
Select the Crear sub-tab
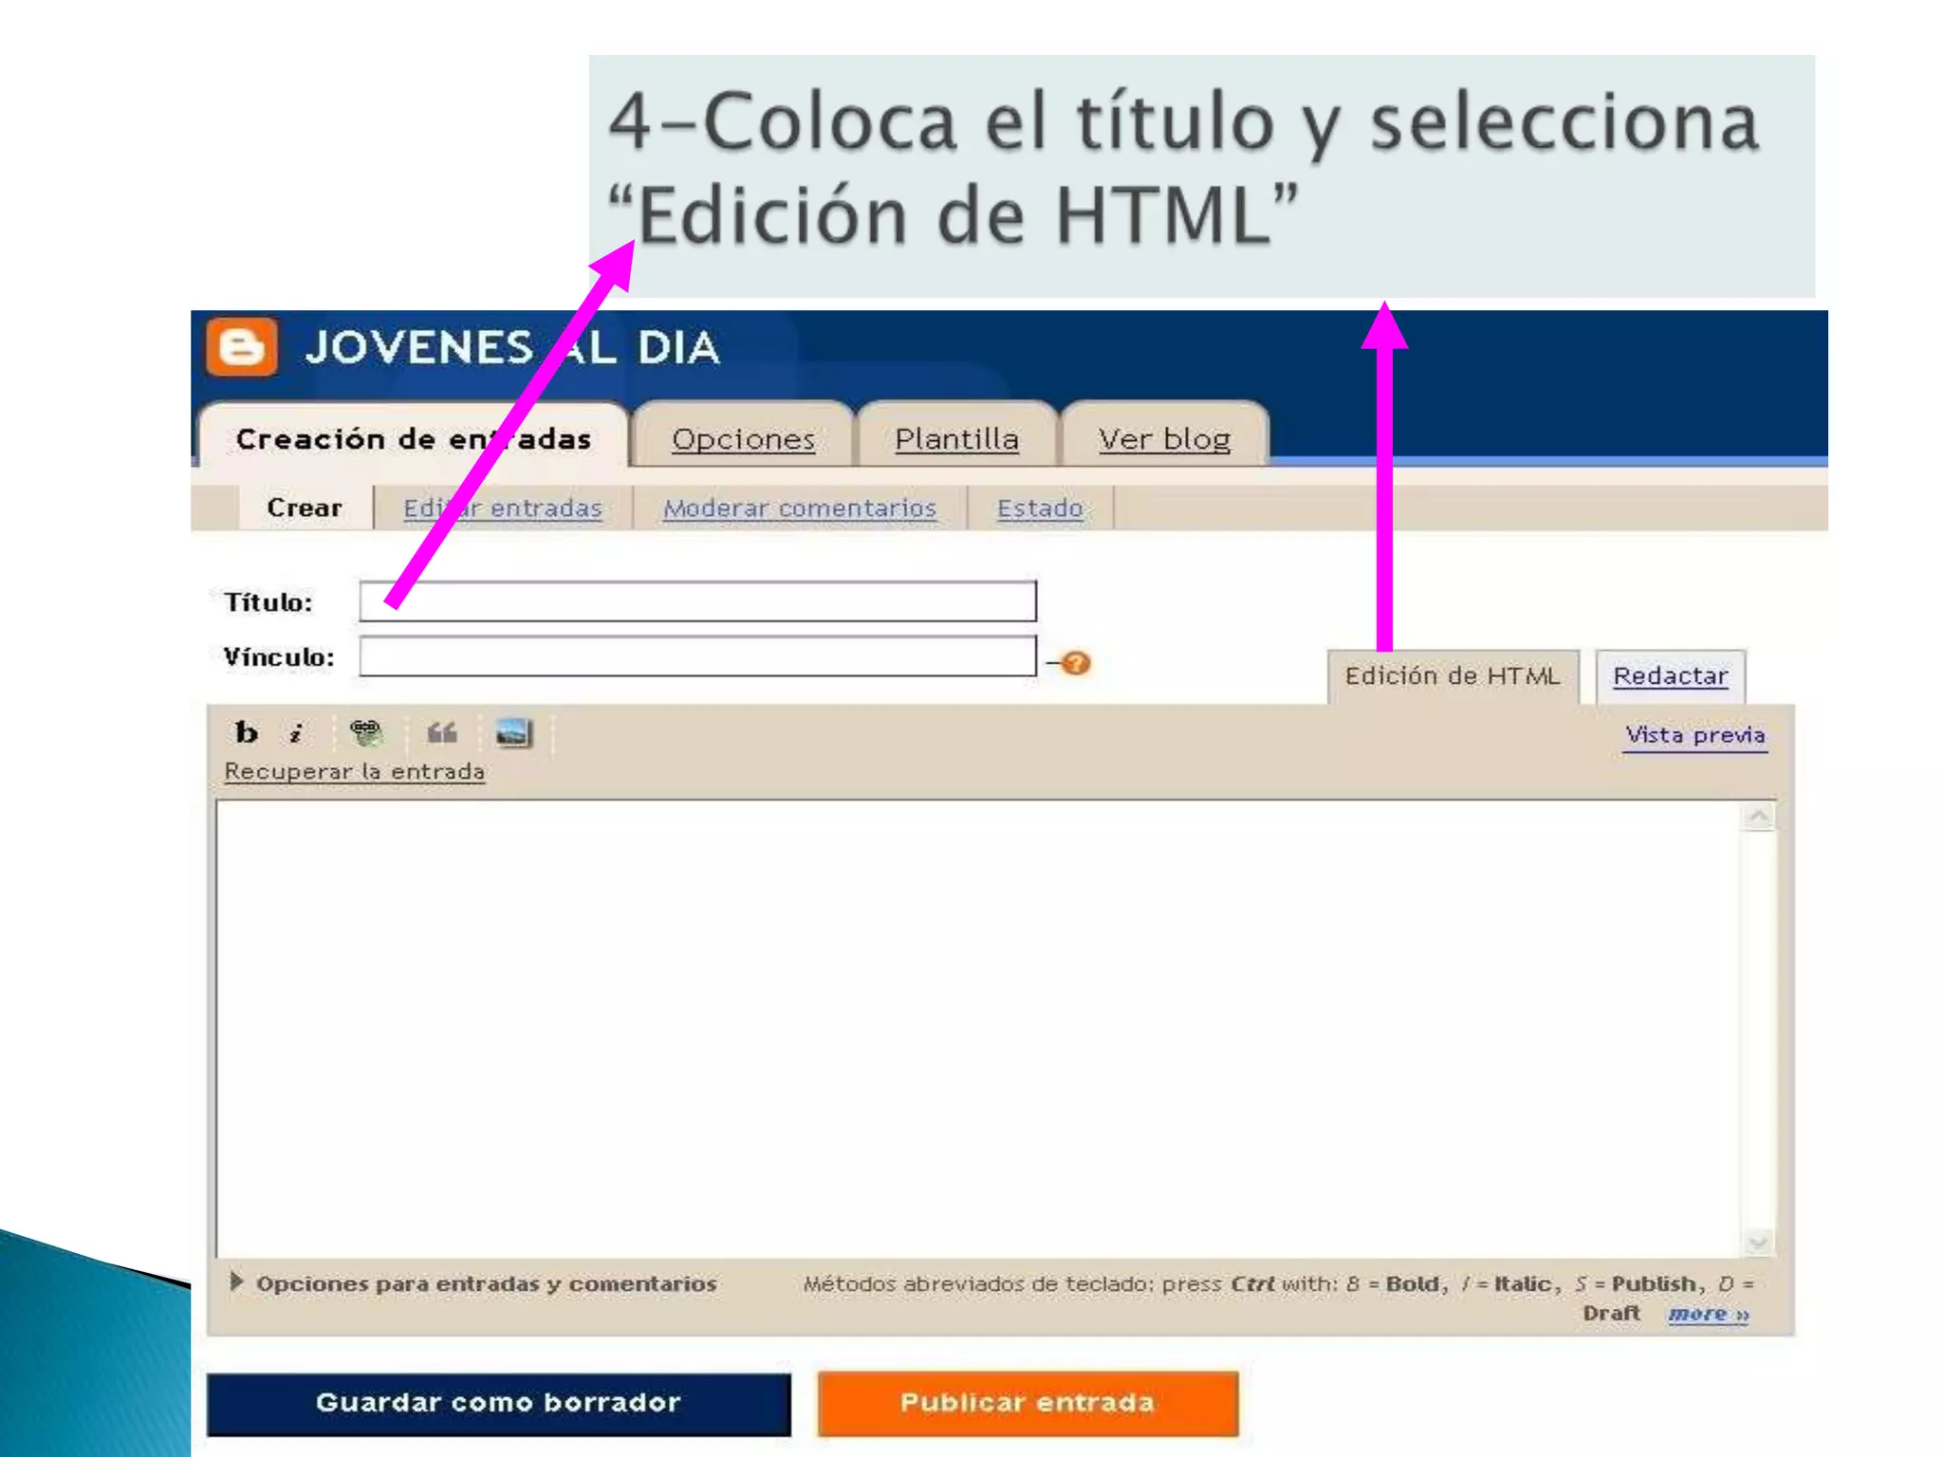(x=305, y=507)
